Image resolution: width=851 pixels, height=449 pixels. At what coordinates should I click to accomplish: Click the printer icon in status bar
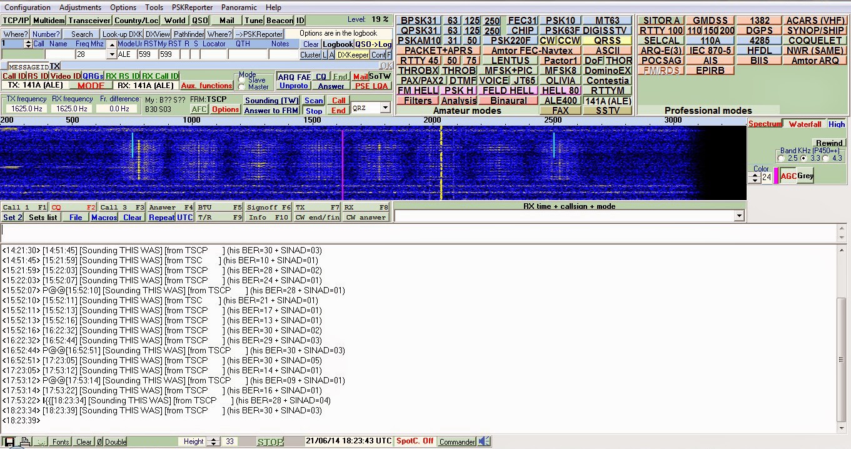tap(25, 442)
